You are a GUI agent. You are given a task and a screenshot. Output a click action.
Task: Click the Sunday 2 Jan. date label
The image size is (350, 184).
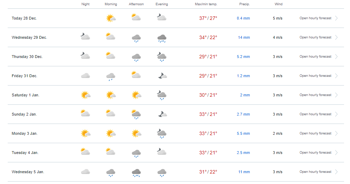tap(24, 114)
